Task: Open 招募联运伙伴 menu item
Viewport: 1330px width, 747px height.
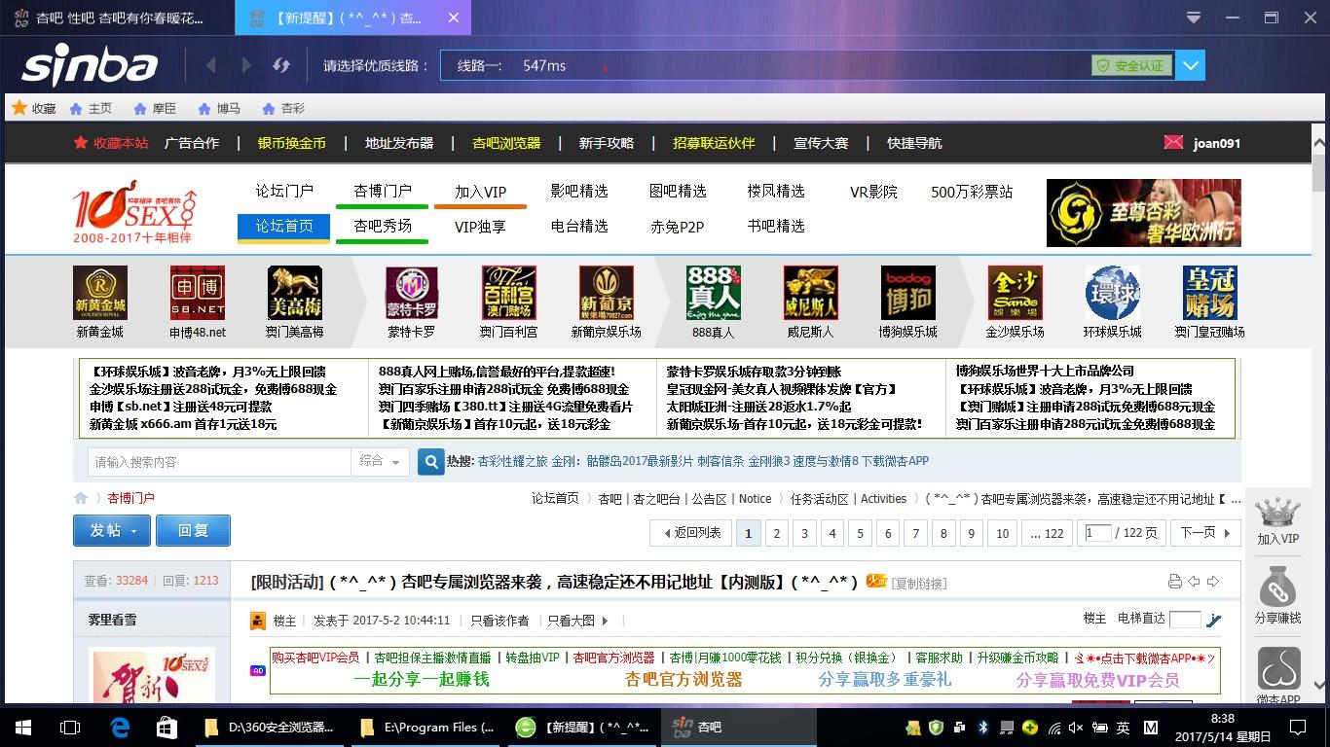Action: [714, 143]
